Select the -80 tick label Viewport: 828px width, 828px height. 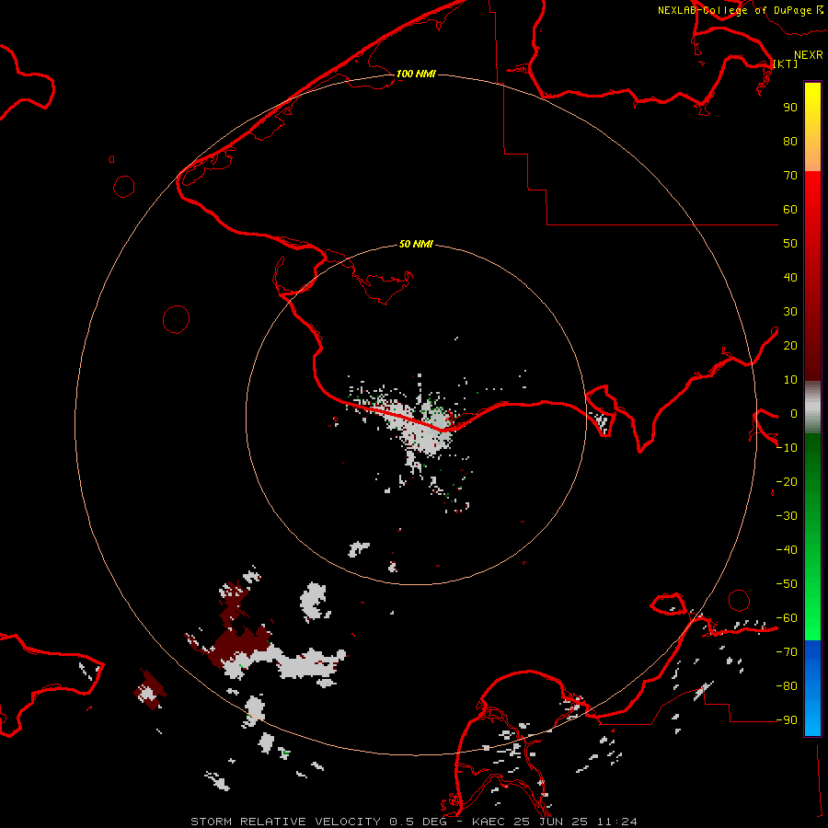click(787, 686)
